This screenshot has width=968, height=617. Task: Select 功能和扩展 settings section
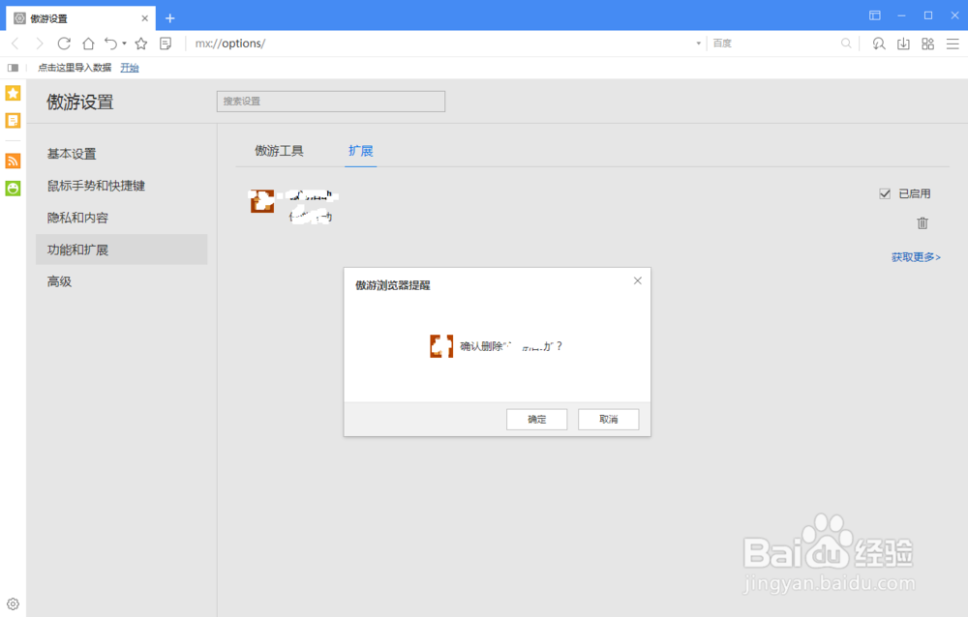click(x=122, y=250)
